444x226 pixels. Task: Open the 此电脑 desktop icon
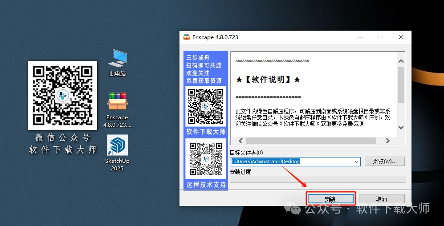pyautogui.click(x=117, y=63)
